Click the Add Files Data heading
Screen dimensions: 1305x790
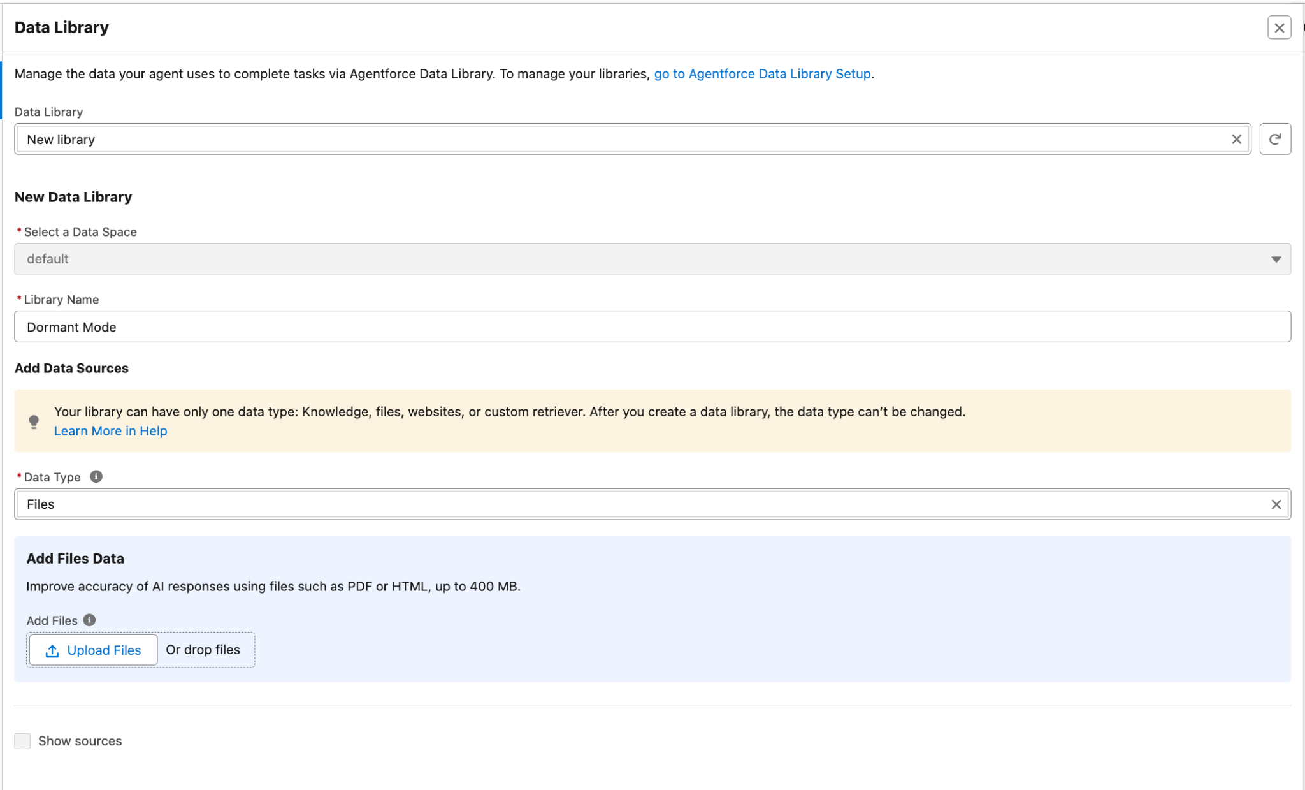click(75, 559)
